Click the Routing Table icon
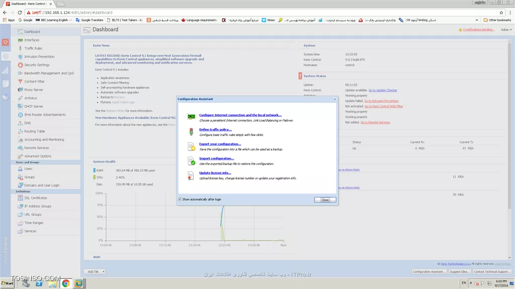Image resolution: width=515 pixels, height=289 pixels. 20,131
